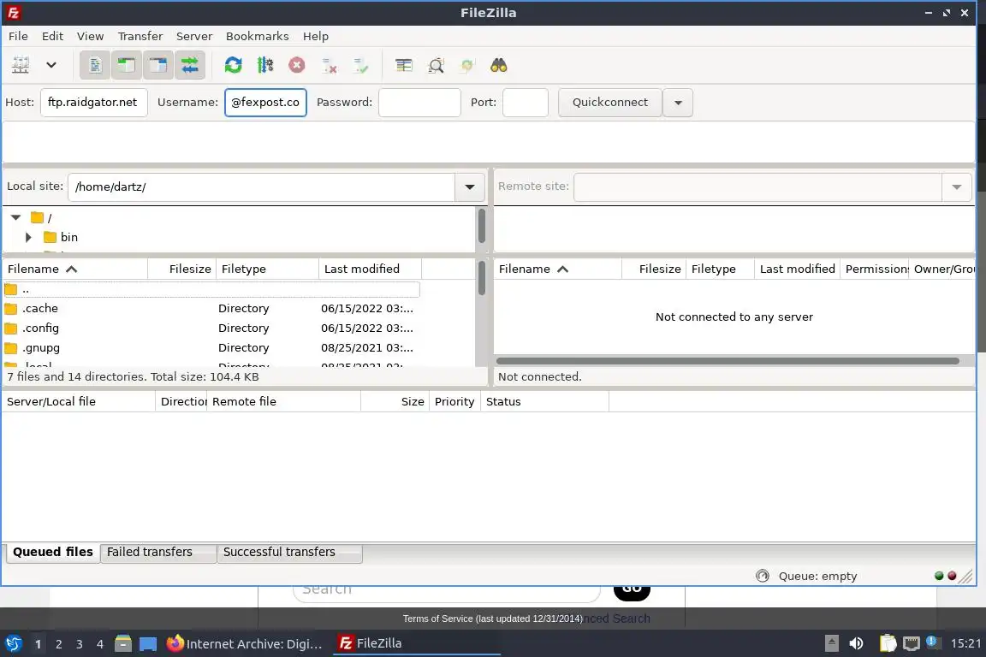
Task: Sort remote files by Permissions column
Action: point(874,269)
